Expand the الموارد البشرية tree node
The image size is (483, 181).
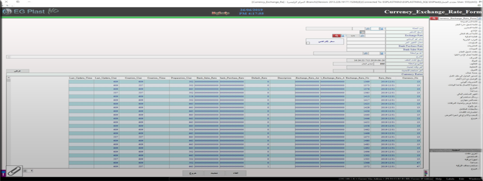(x=479, y=40)
